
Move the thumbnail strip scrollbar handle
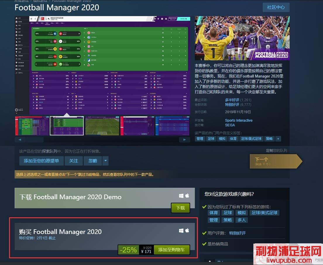[x=35, y=140]
